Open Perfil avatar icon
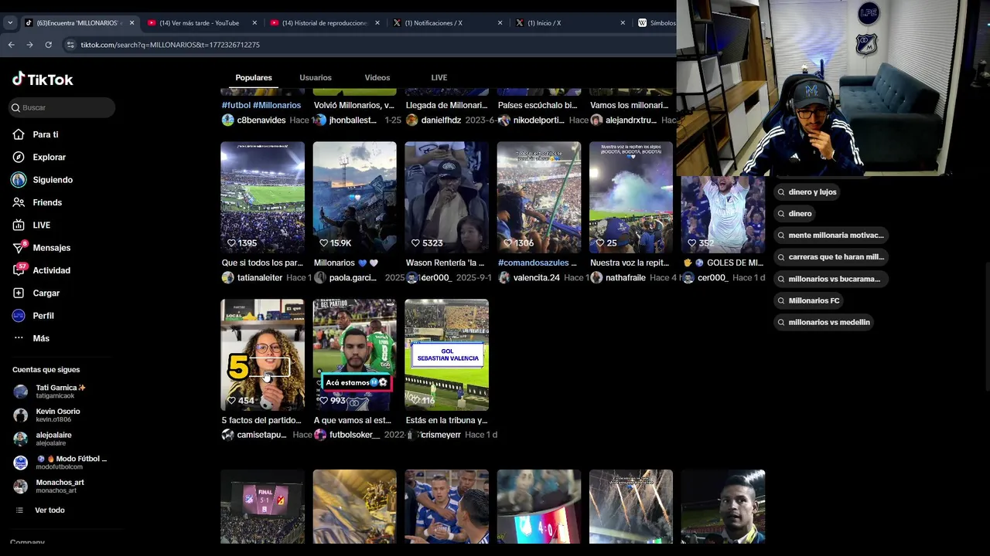This screenshot has height=556, width=990. point(19,316)
